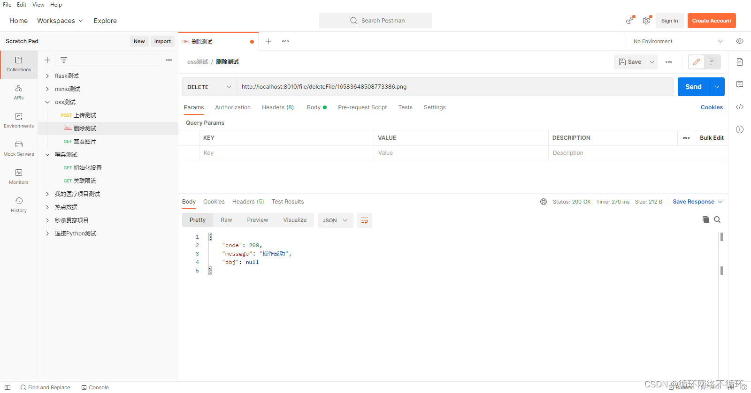Open the Edit menu
The width and height of the screenshot is (751, 393).
coord(22,5)
